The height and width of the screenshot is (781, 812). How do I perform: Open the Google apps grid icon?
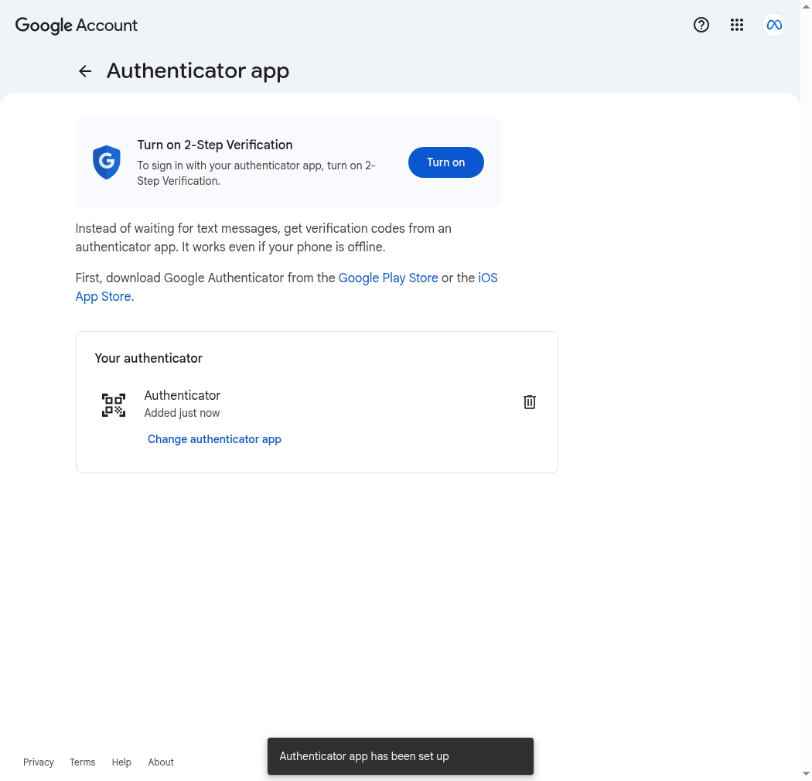[x=737, y=25]
